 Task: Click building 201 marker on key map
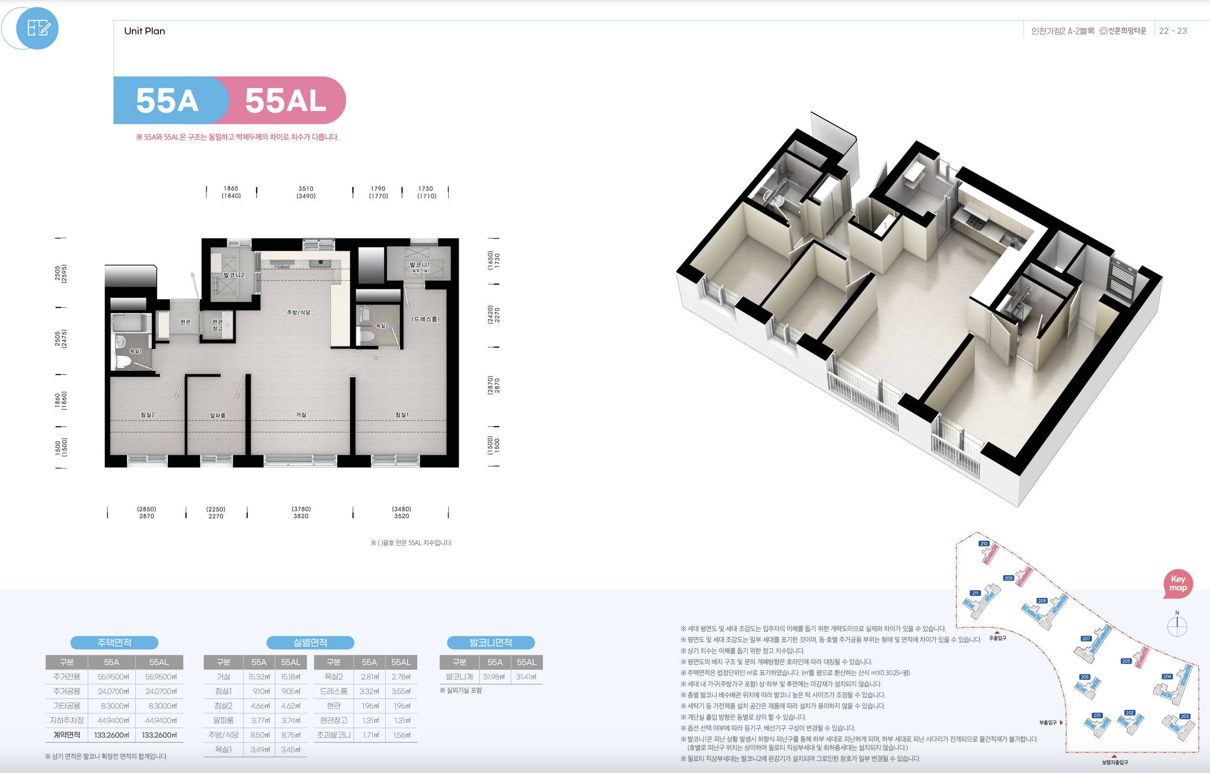tap(1097, 715)
